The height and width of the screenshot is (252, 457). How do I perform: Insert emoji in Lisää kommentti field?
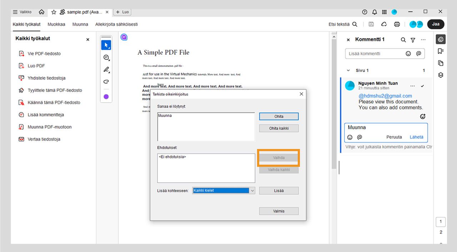(408, 53)
